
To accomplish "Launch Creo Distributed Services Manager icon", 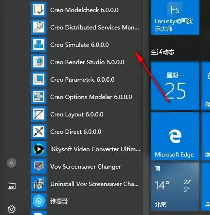I will (x=39, y=27).
